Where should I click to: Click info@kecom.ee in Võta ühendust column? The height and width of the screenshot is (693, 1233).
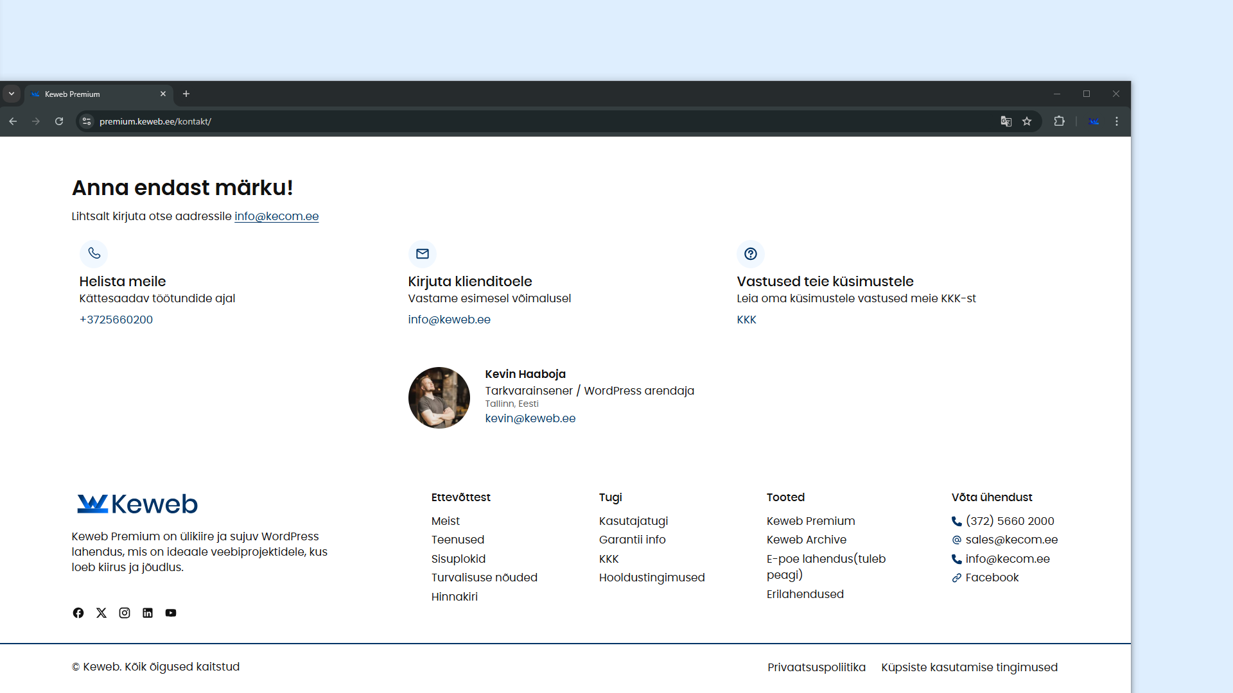(1008, 559)
